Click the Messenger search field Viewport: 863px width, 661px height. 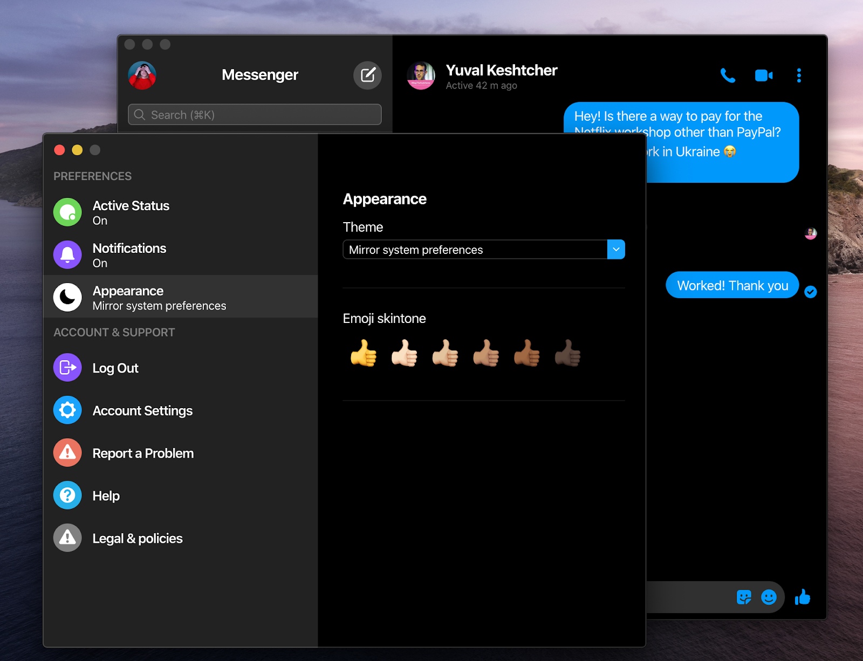coord(254,114)
